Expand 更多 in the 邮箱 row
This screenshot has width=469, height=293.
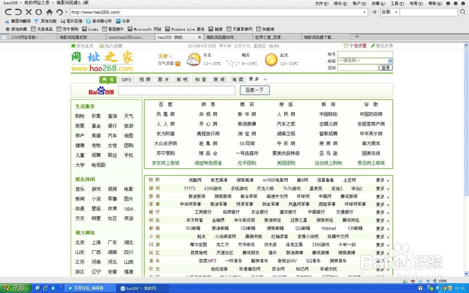pos(382,229)
